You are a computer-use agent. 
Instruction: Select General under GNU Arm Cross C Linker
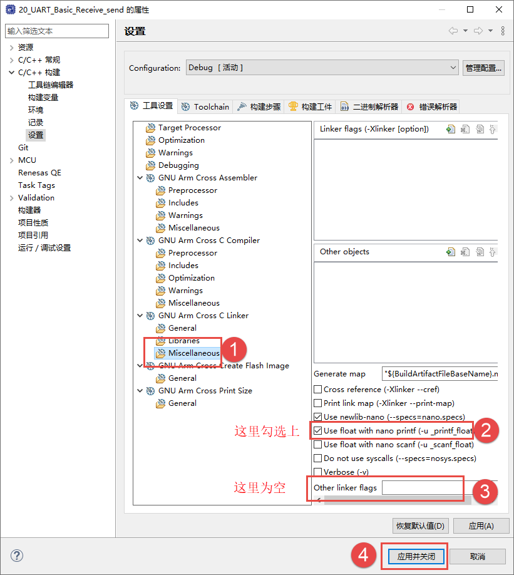coord(182,328)
